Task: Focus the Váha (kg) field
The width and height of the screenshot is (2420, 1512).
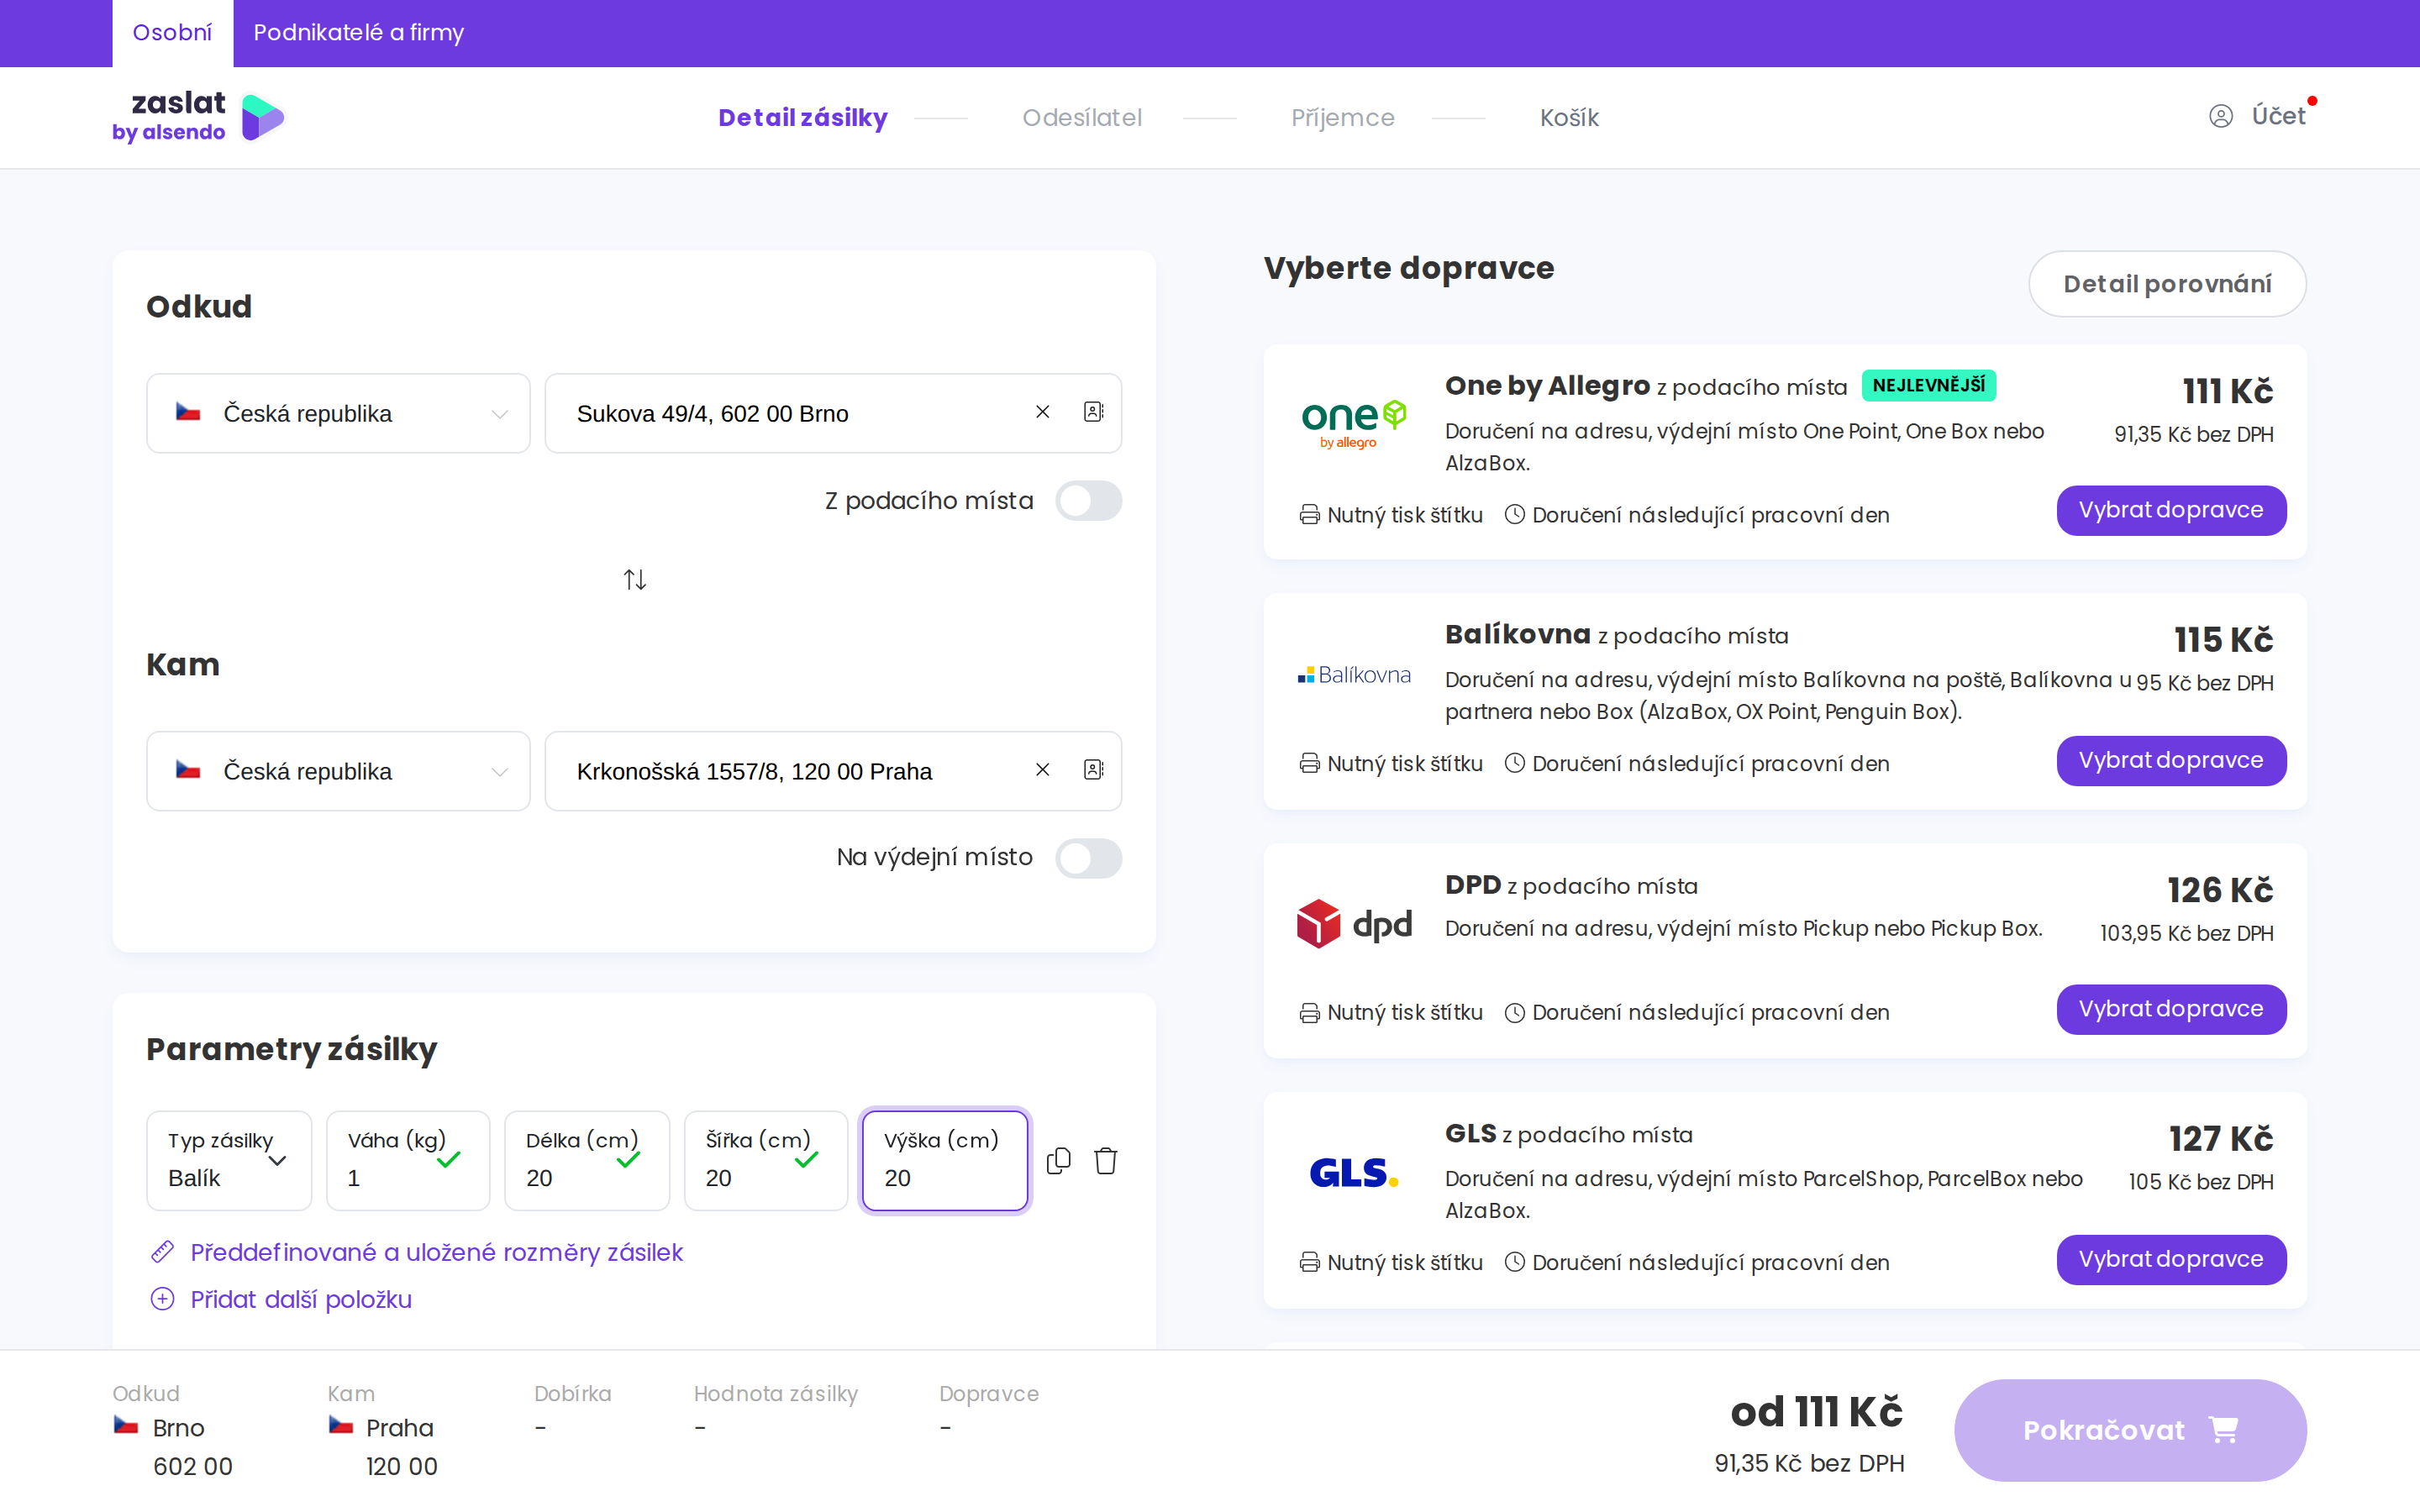Action: (408, 1161)
